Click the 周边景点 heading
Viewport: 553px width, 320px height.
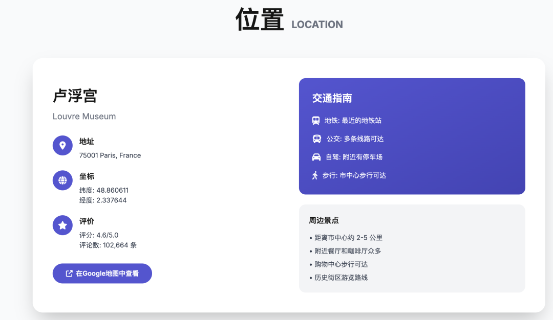click(x=324, y=220)
